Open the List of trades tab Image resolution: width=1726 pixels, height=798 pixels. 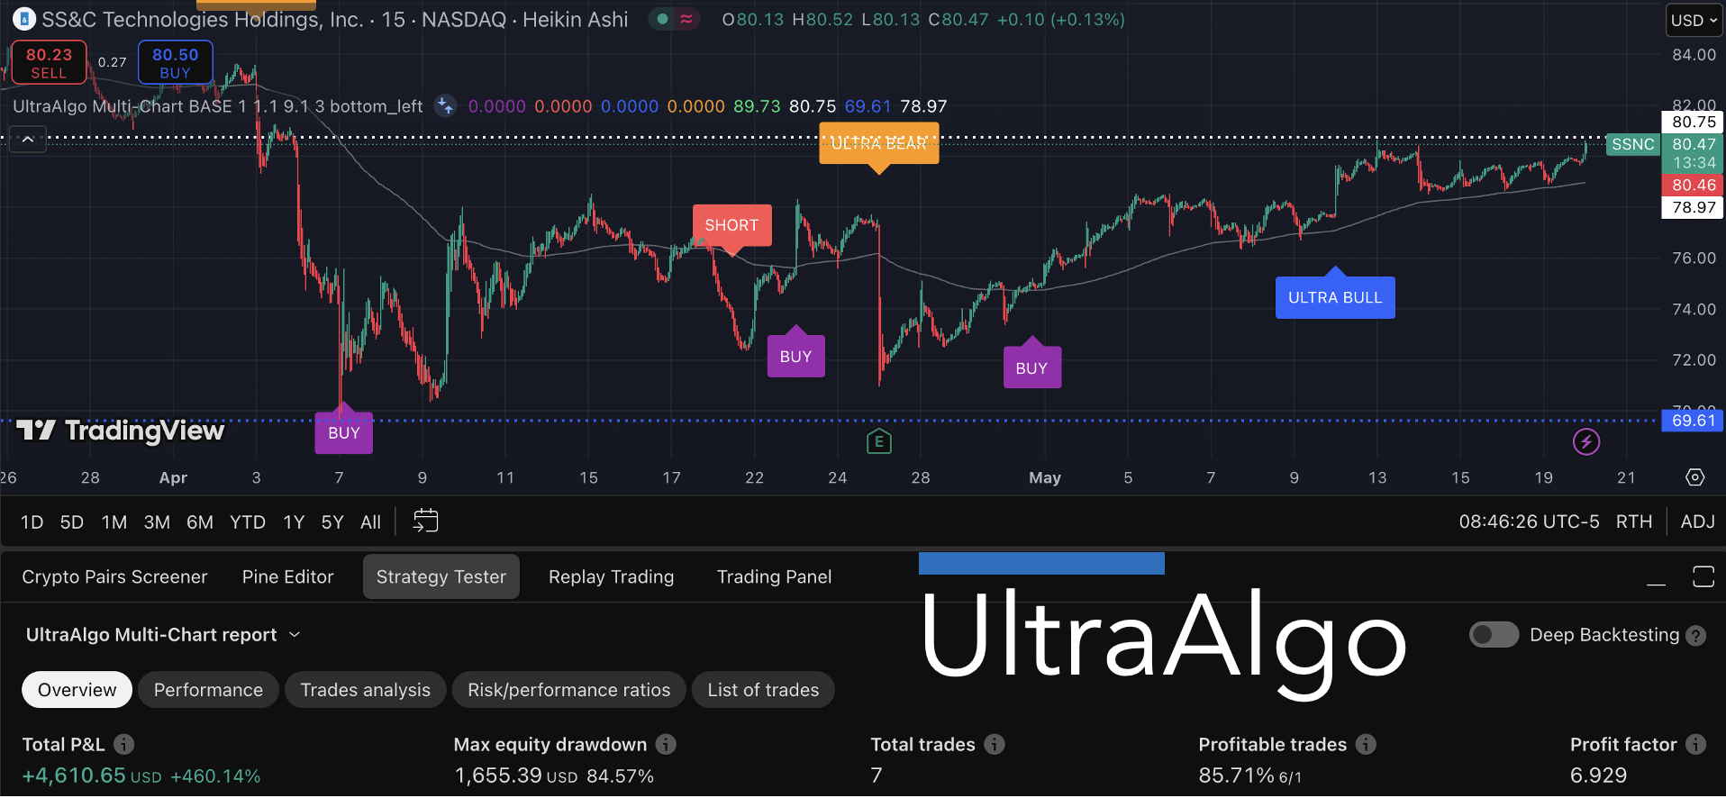click(x=763, y=690)
